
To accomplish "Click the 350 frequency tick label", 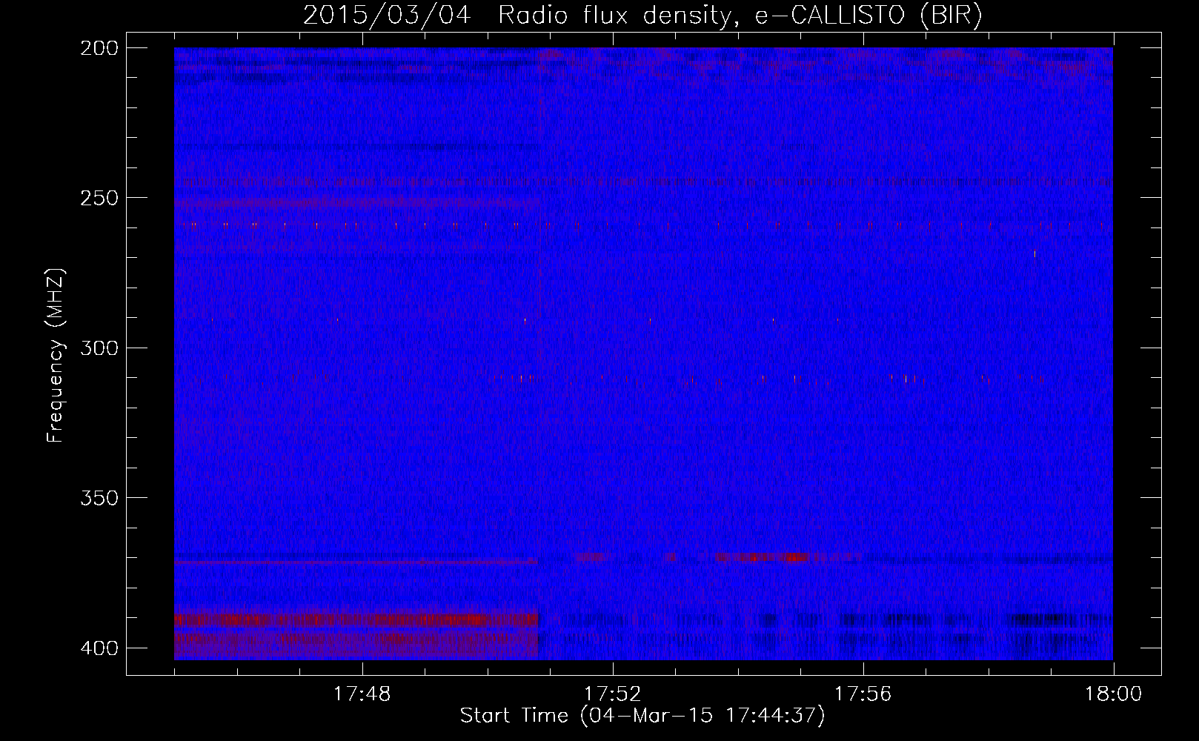I will [99, 498].
